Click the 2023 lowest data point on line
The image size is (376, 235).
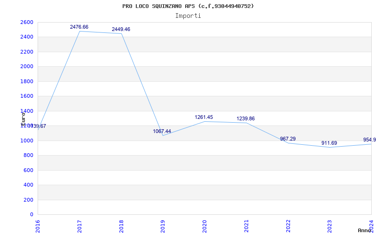point(330,147)
